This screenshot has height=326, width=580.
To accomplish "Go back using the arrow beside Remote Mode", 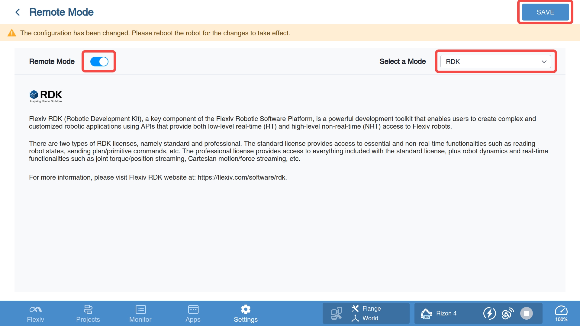I will 18,12.
